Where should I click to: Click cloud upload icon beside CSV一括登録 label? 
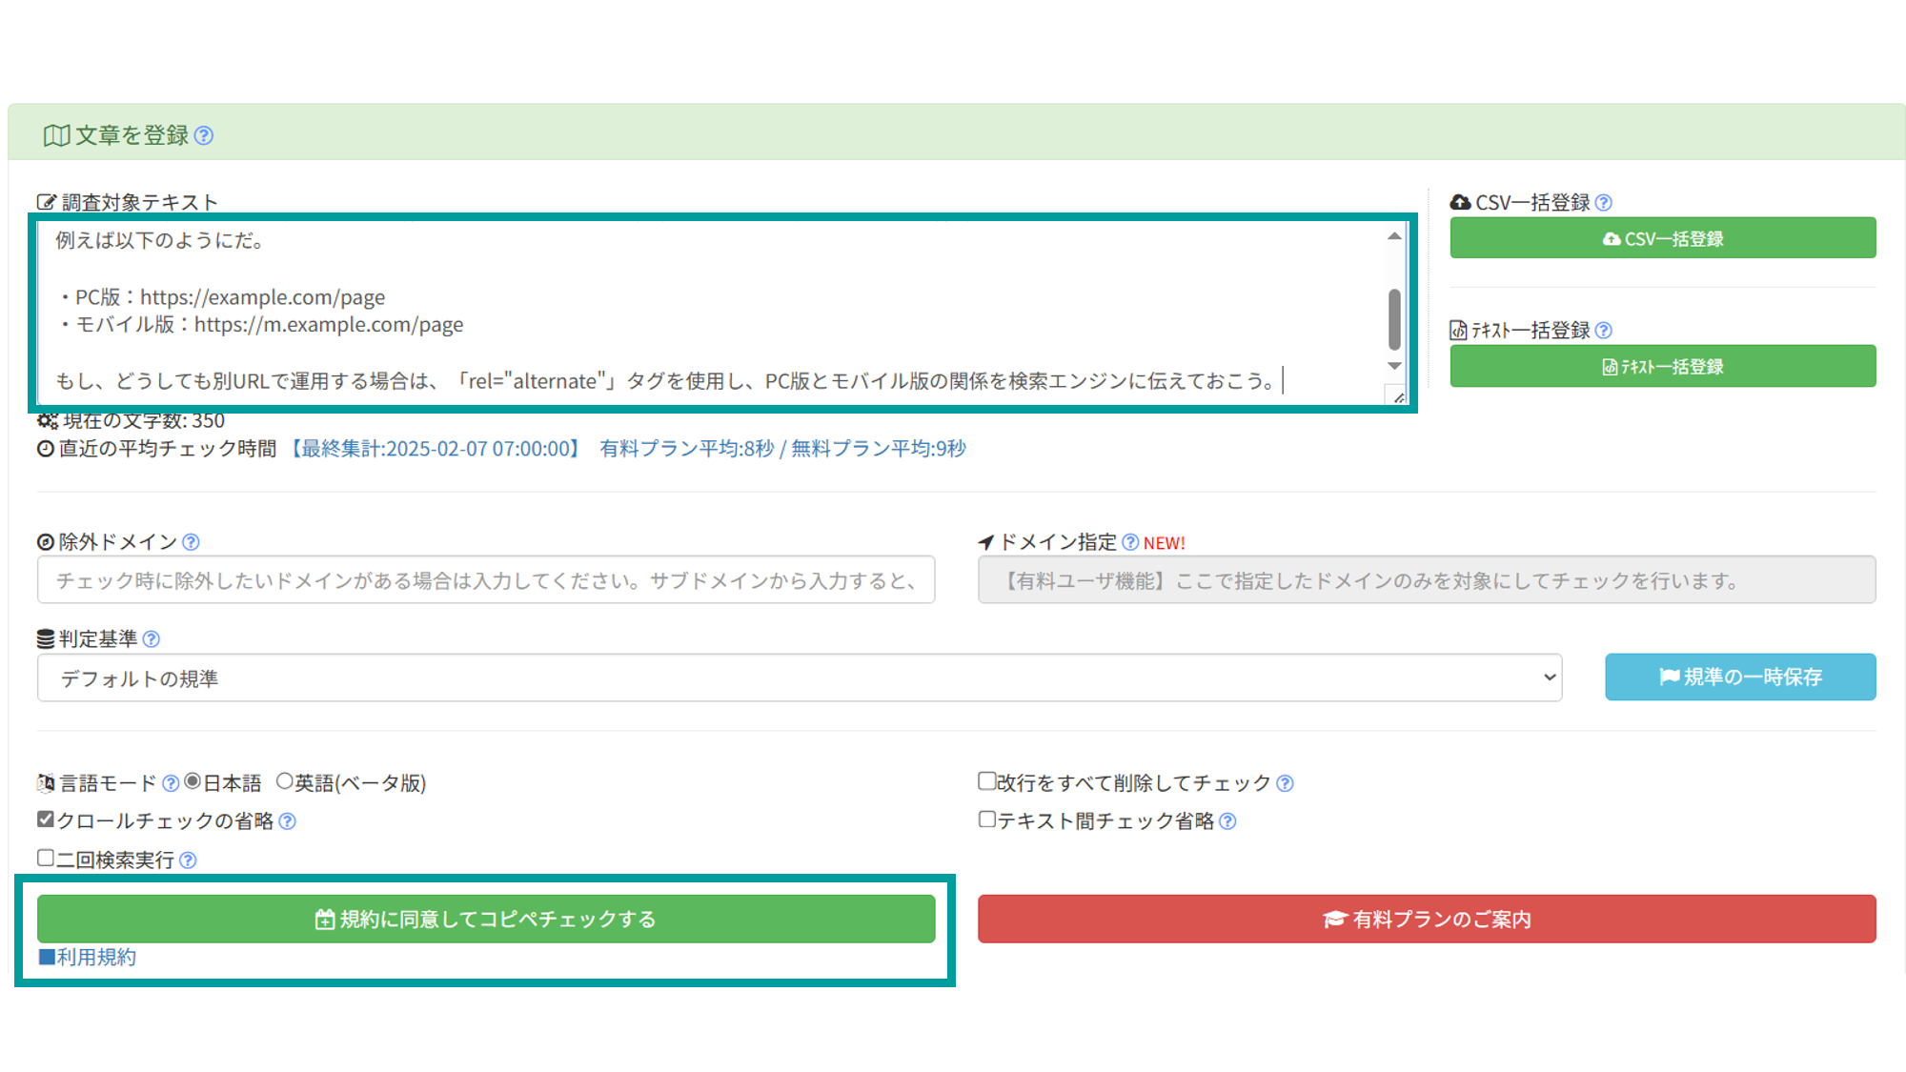1460,202
